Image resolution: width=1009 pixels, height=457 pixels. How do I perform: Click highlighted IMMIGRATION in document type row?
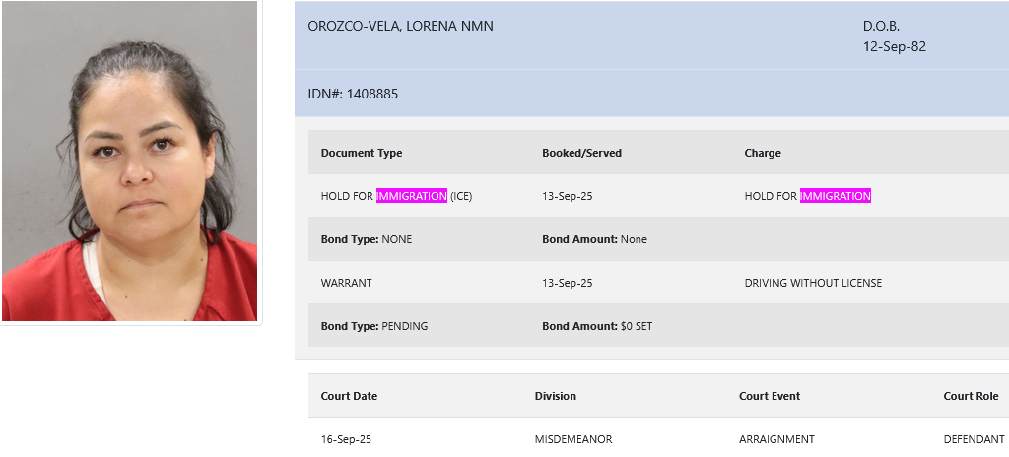tap(412, 196)
